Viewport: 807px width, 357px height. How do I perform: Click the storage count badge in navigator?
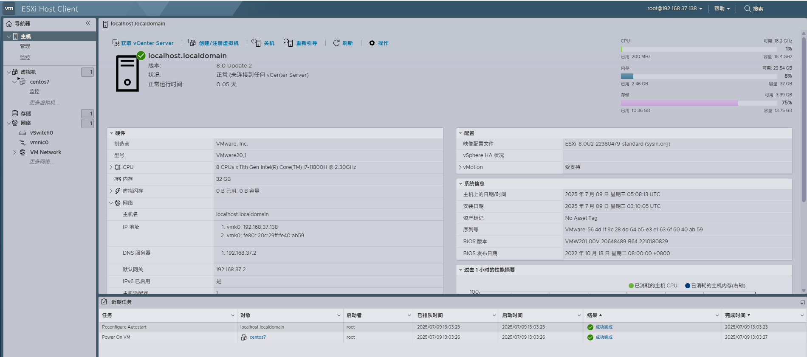(x=87, y=114)
